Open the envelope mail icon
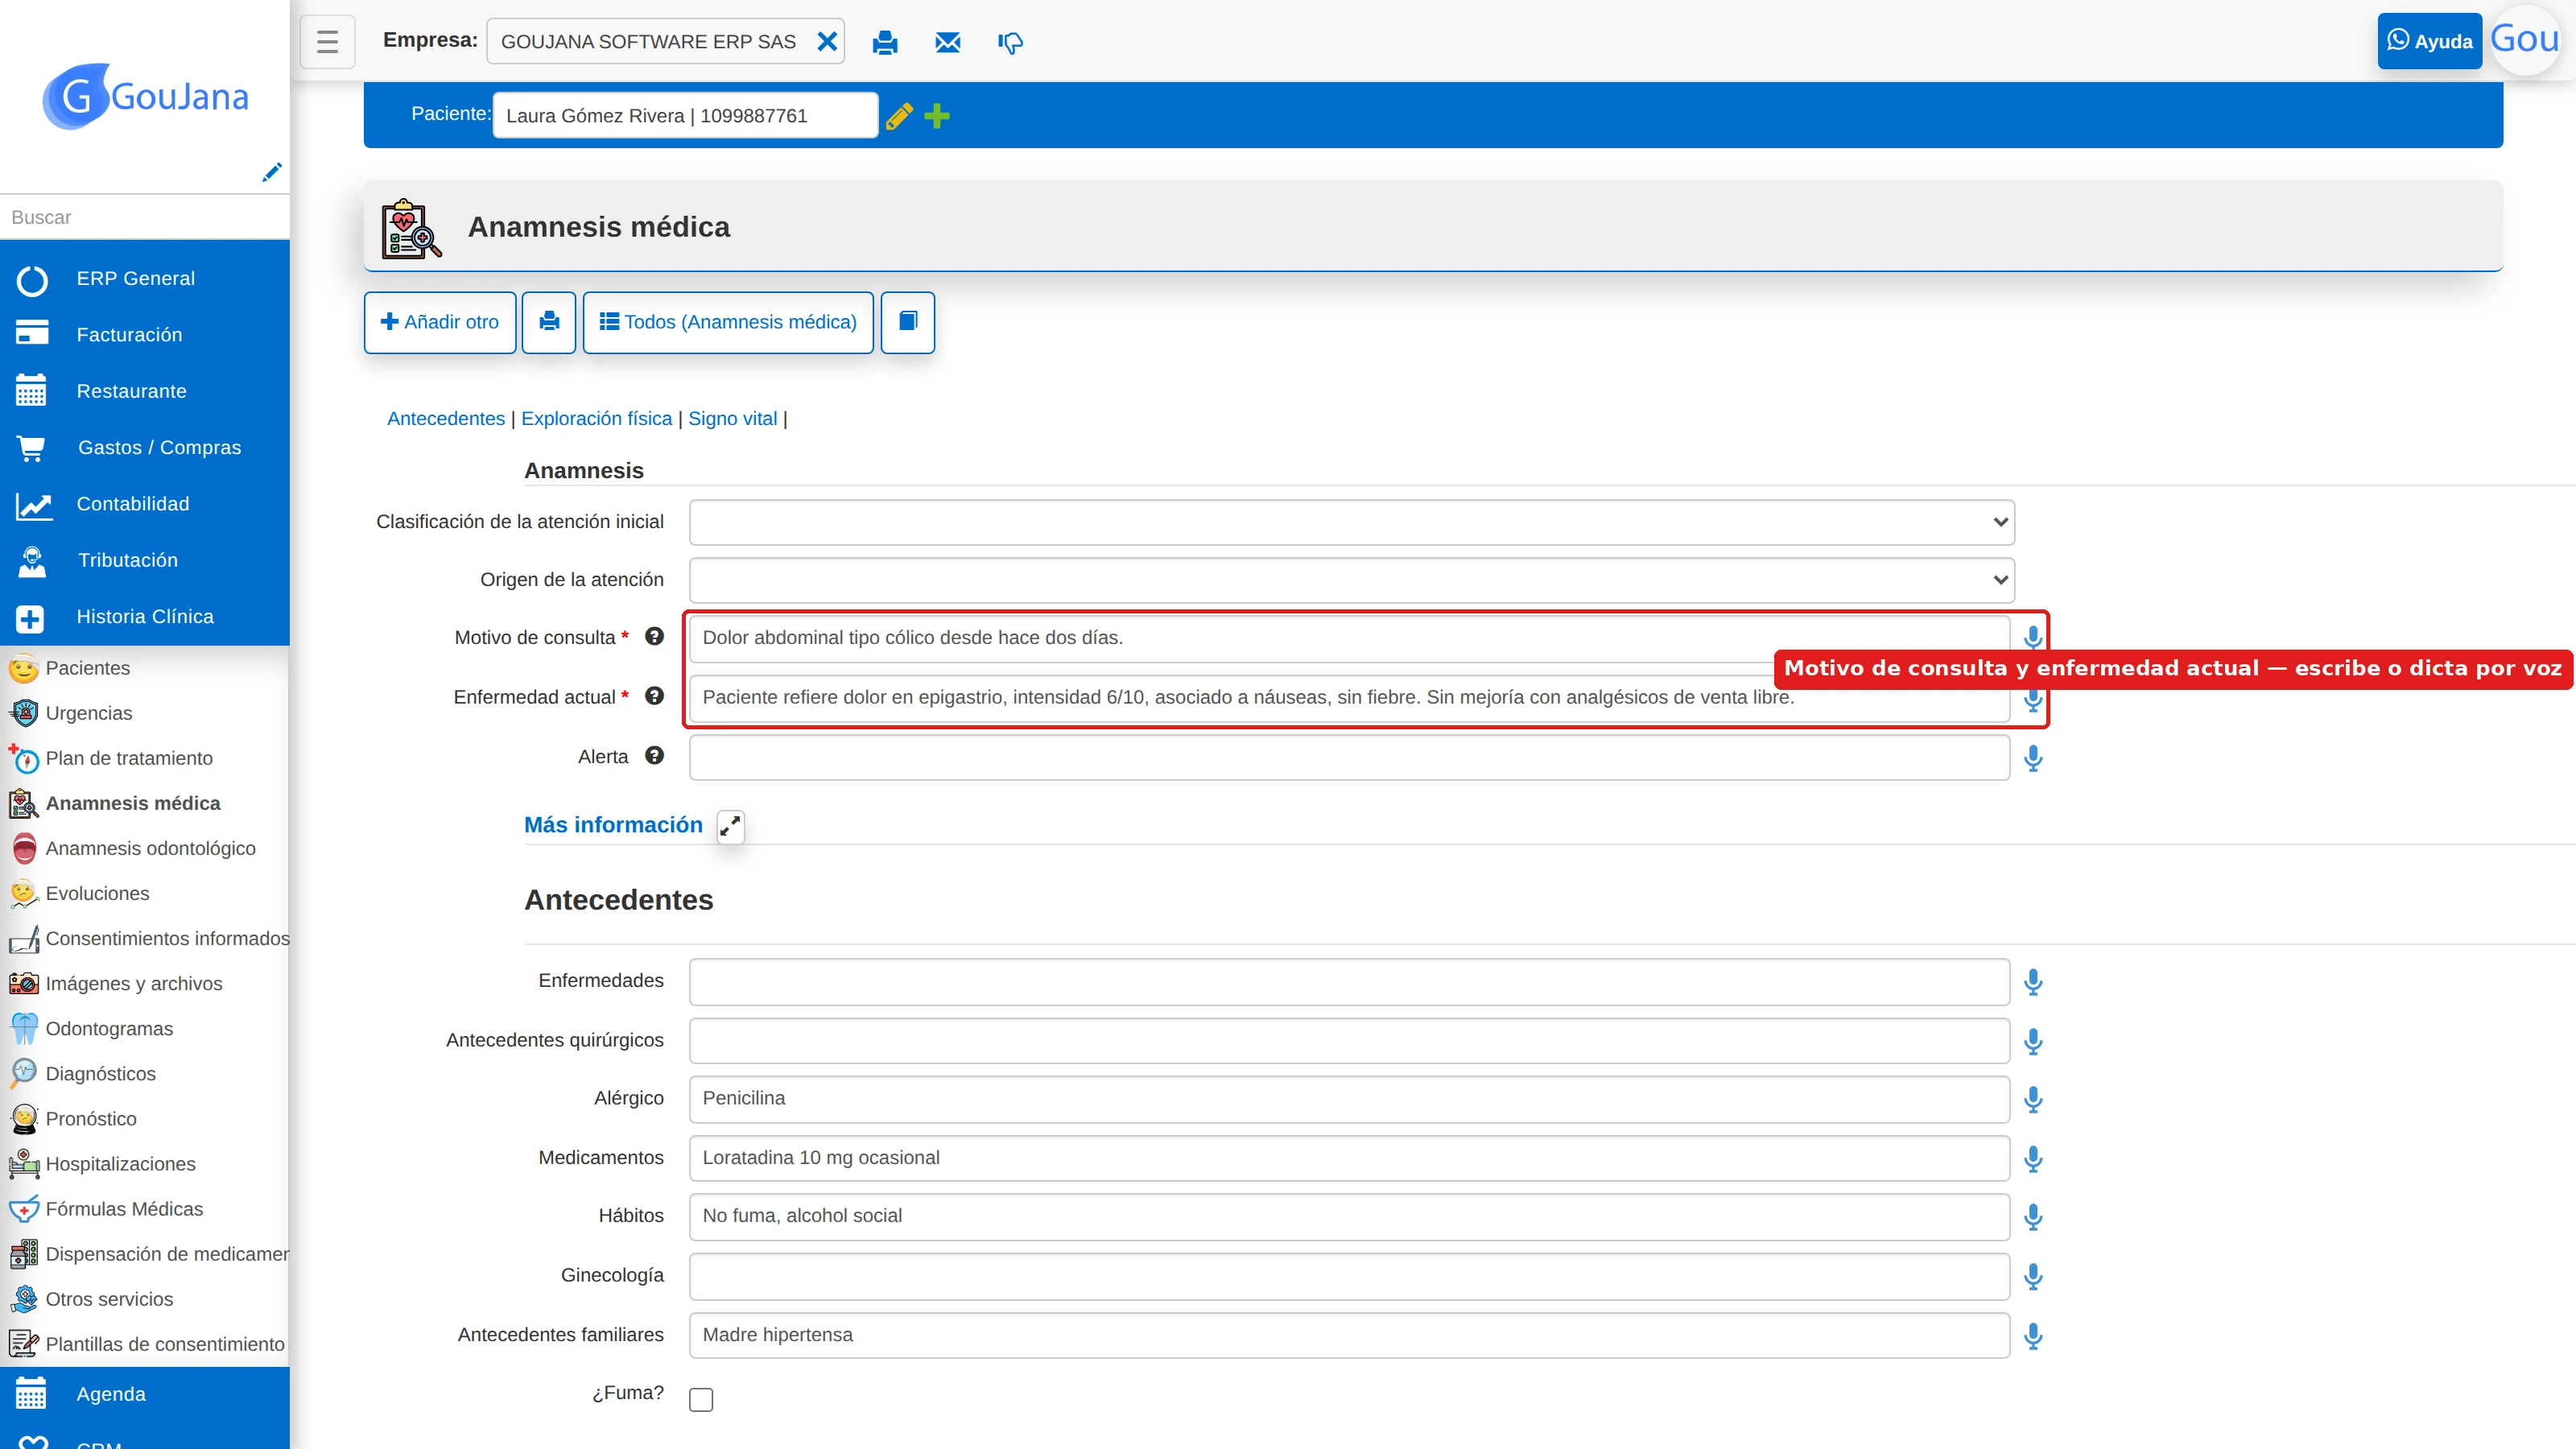This screenshot has width=2576, height=1449. (x=947, y=42)
